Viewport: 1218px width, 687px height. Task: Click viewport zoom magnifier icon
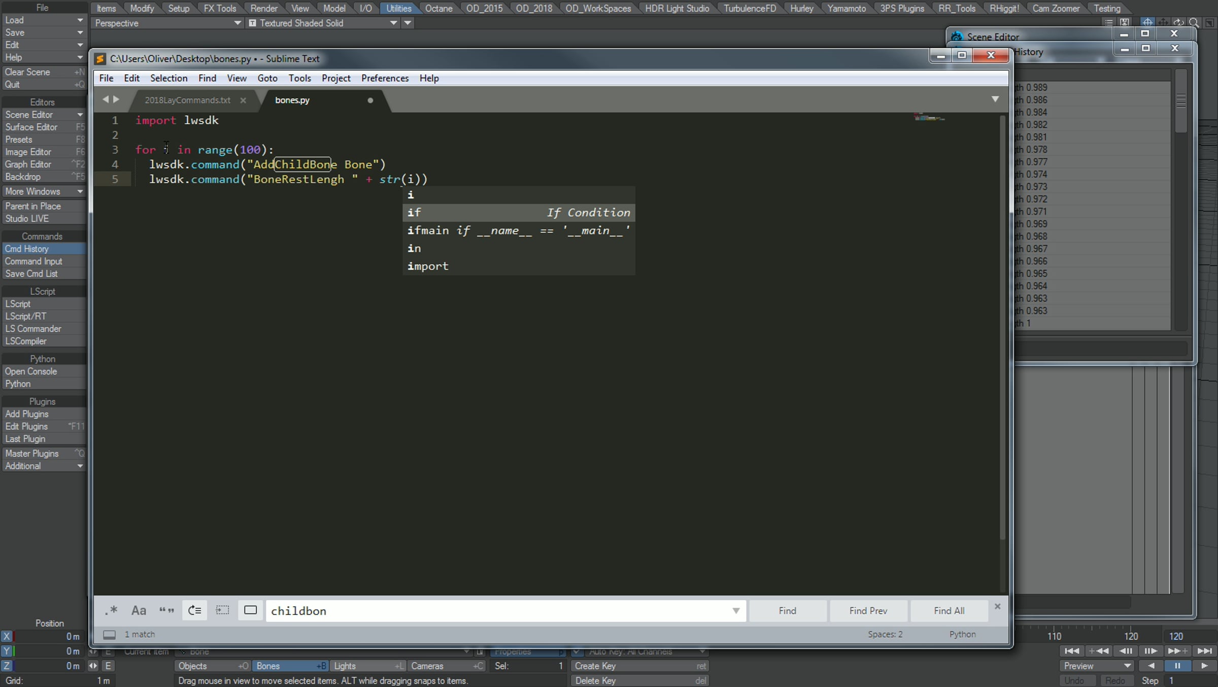1194,23
